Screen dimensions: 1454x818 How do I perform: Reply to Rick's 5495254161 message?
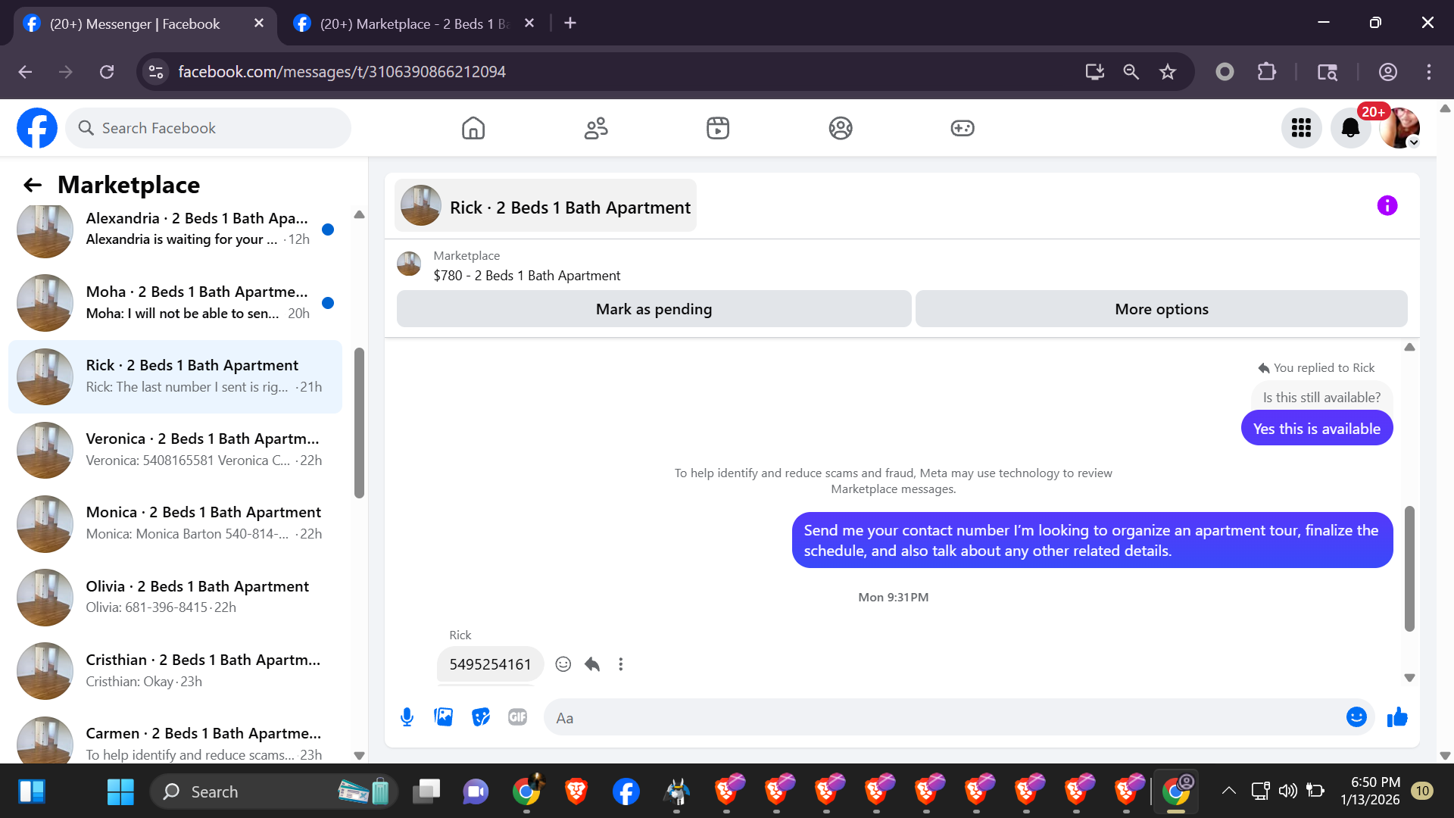592,664
